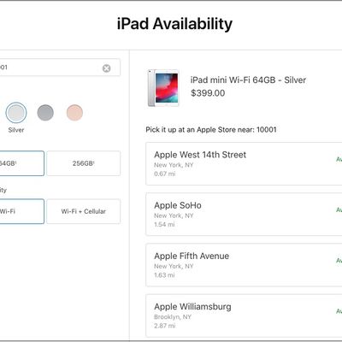This screenshot has height=342, width=342.
Task: Choose Wi-Fi + Cellular connectivity
Action: click(83, 211)
